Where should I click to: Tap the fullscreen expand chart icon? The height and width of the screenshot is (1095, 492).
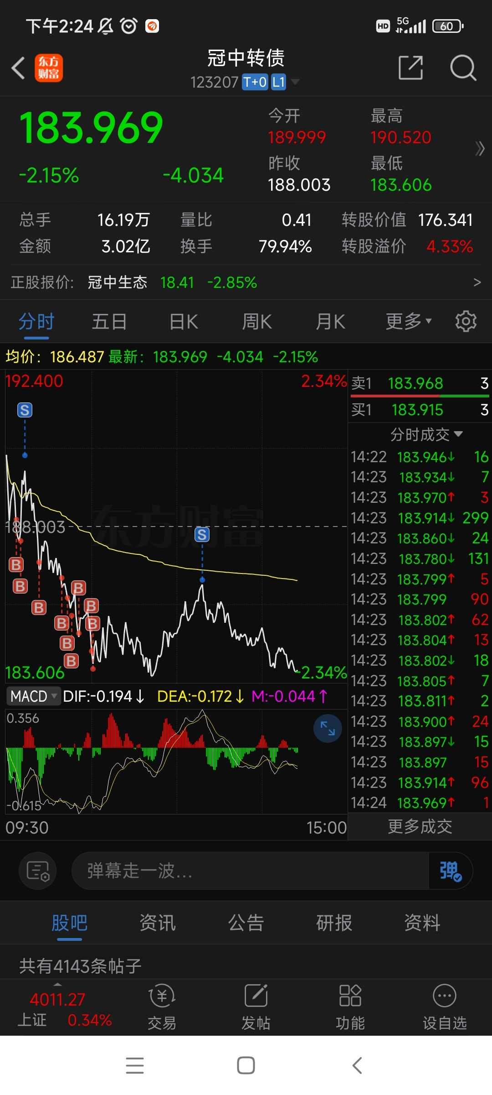[x=328, y=729]
